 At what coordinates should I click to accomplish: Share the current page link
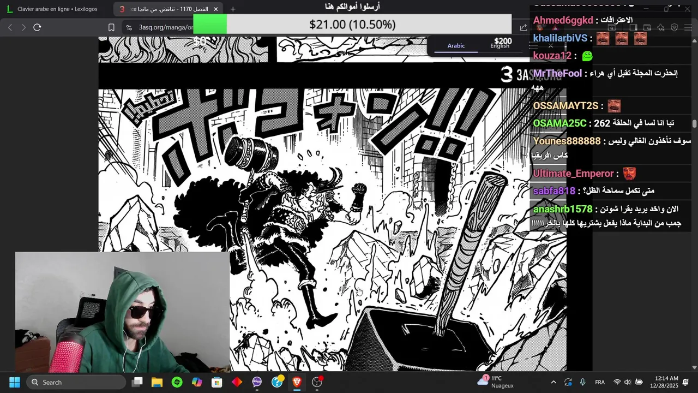(523, 27)
